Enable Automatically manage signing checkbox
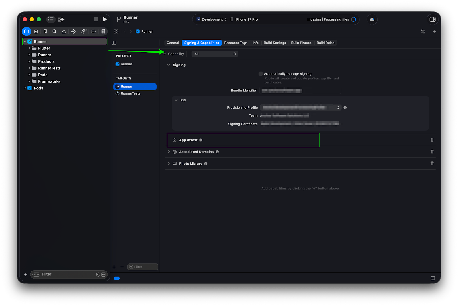 261,74
